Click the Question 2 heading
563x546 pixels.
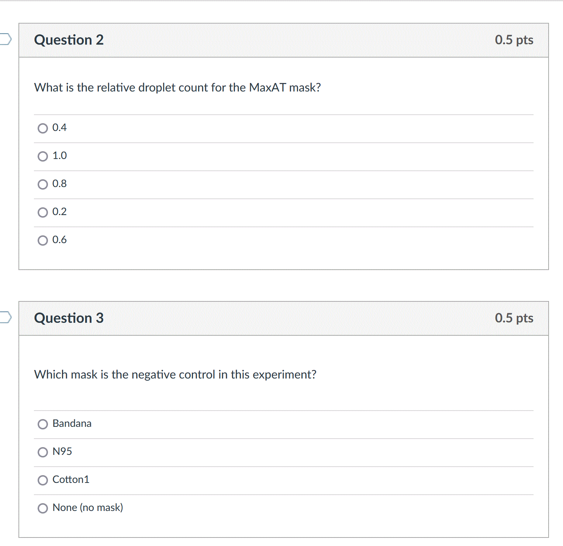[x=69, y=40]
